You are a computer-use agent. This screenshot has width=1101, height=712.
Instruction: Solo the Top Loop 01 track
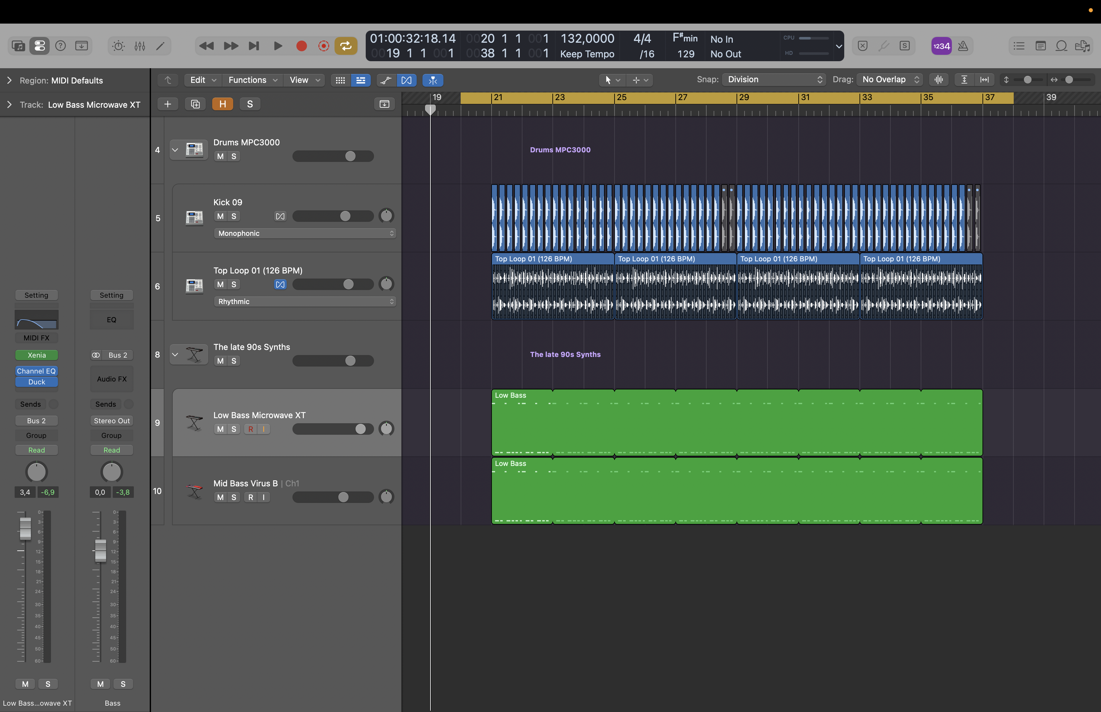click(x=234, y=284)
